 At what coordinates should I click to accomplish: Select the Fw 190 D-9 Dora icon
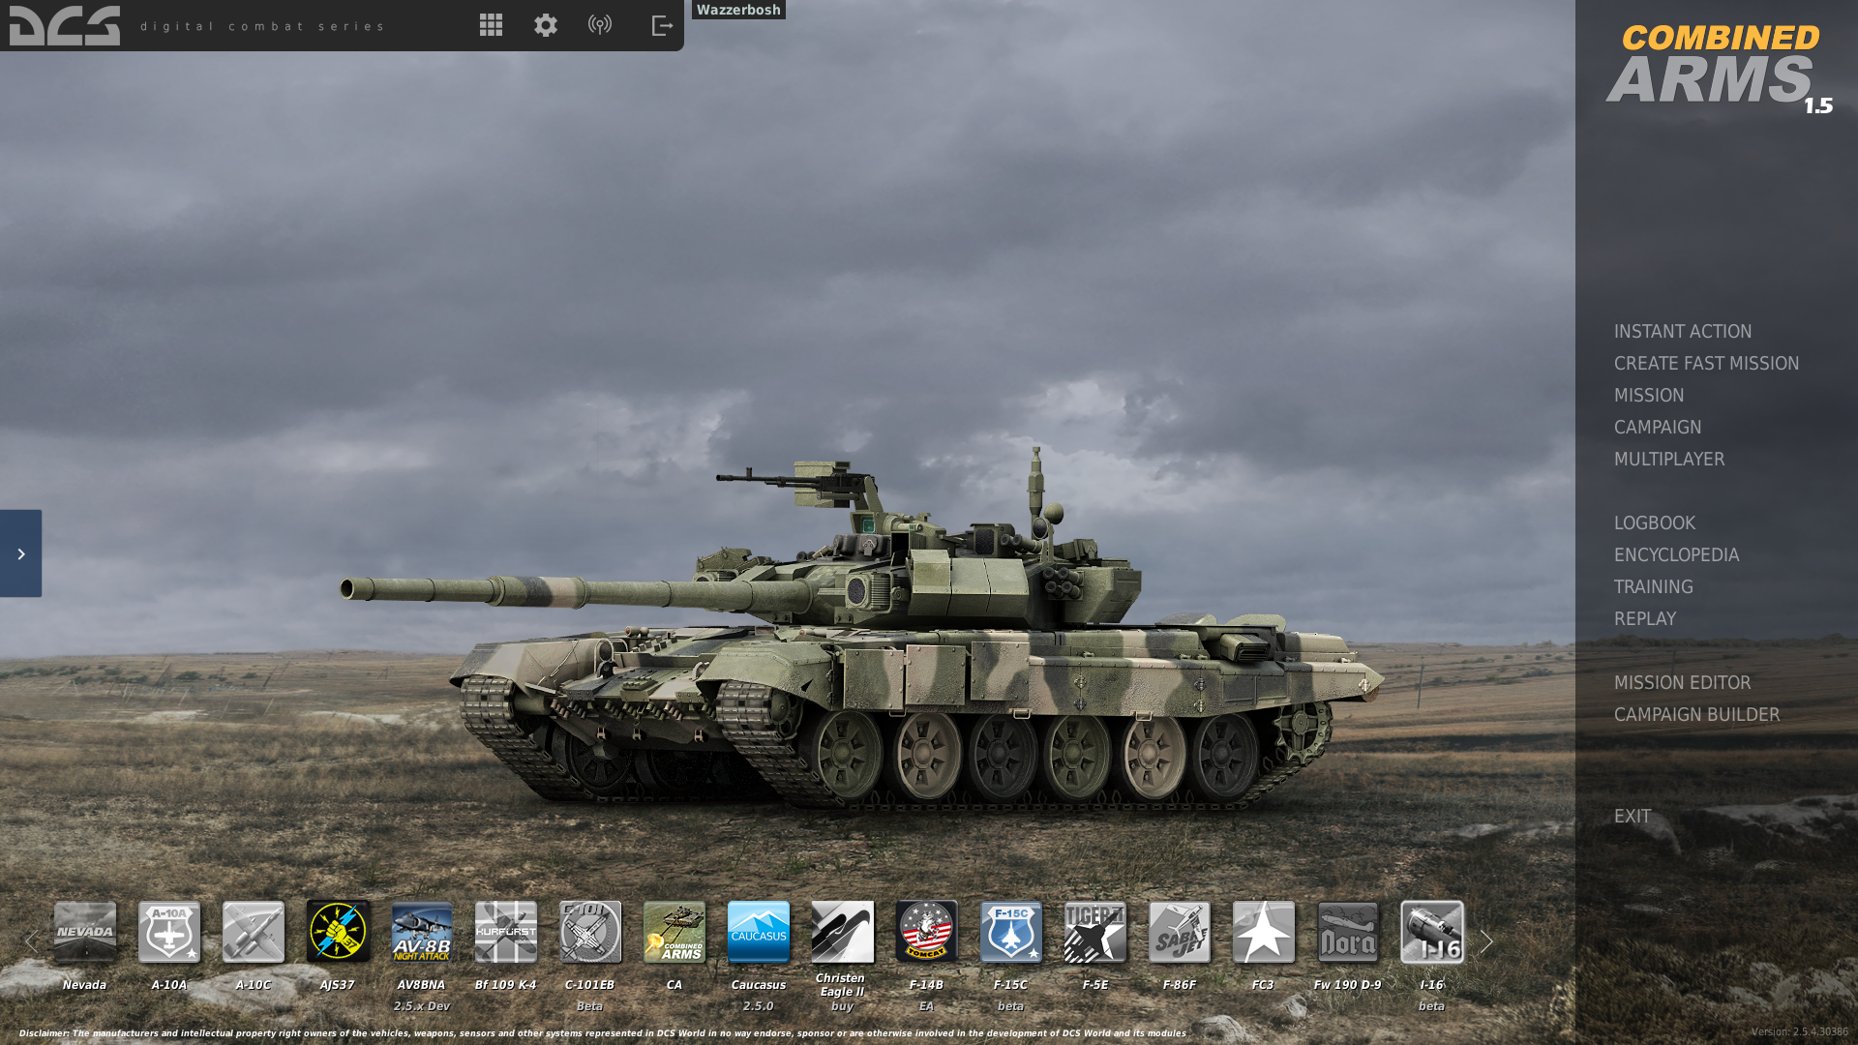point(1348,932)
